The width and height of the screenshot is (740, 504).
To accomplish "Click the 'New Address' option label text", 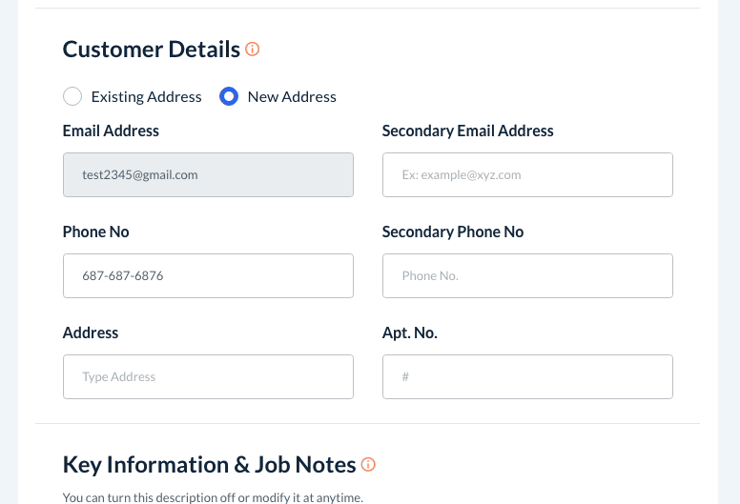I will (292, 96).
